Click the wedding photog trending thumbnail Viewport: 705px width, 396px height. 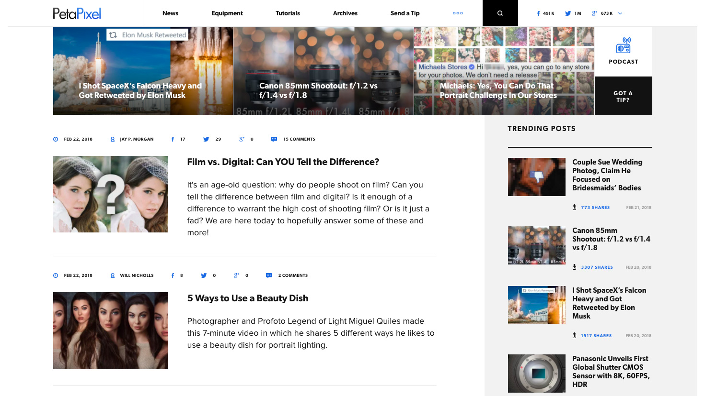pos(537,177)
